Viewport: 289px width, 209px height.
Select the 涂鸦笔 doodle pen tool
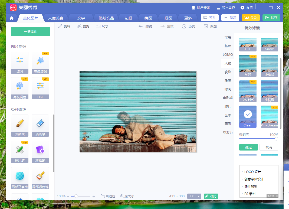pos(19,126)
